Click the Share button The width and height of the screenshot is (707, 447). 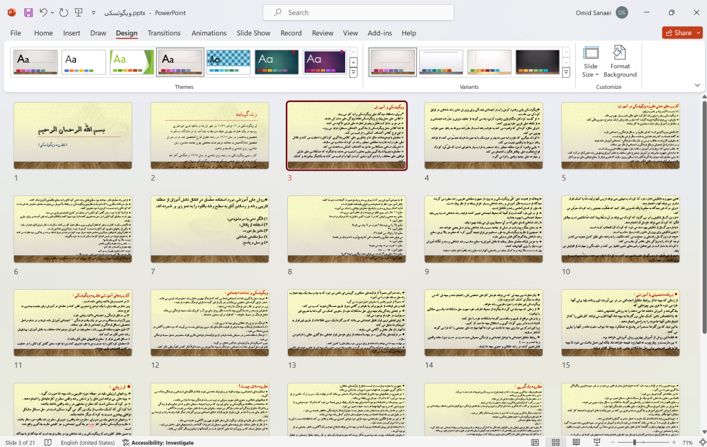click(x=678, y=33)
